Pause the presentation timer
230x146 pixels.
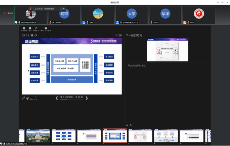coord(32,35)
